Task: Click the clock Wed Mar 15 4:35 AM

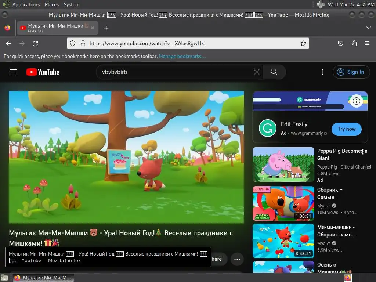Action: (x=351, y=4)
